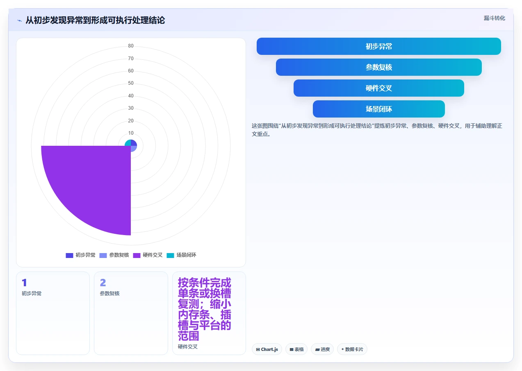Click the 硬件交叉 legend text label
This screenshot has height=371, width=522.
(x=153, y=255)
